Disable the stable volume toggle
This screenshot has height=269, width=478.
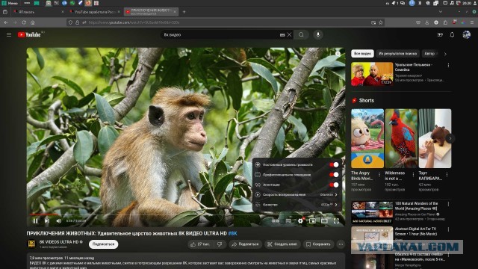[334, 164]
